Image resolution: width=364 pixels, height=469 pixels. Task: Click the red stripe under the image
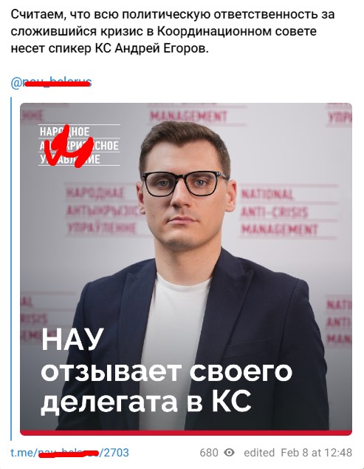pyautogui.click(x=186, y=433)
